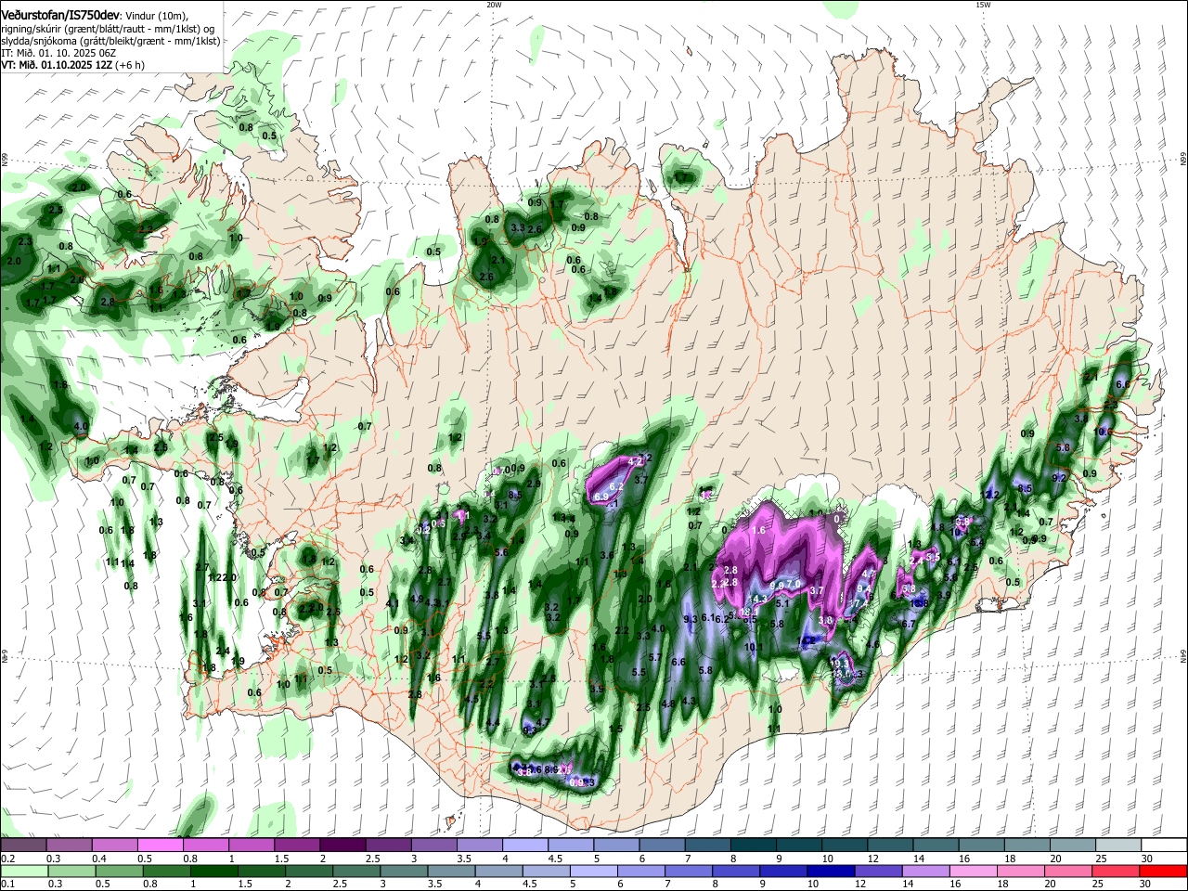Click the IT initial time 06Z line
1188x891 pixels.
click(x=57, y=53)
